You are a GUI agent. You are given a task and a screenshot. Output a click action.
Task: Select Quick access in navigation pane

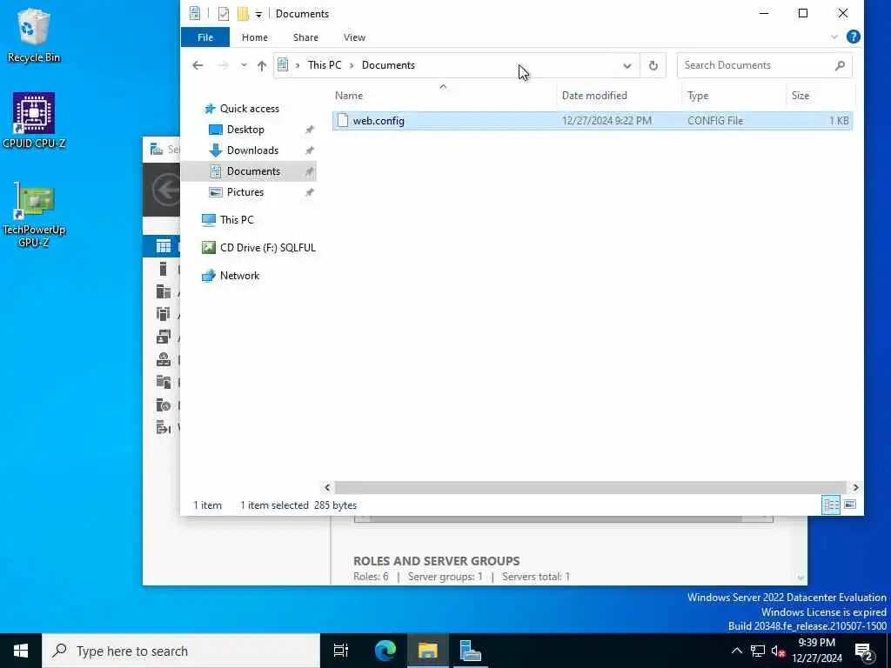[x=249, y=109]
